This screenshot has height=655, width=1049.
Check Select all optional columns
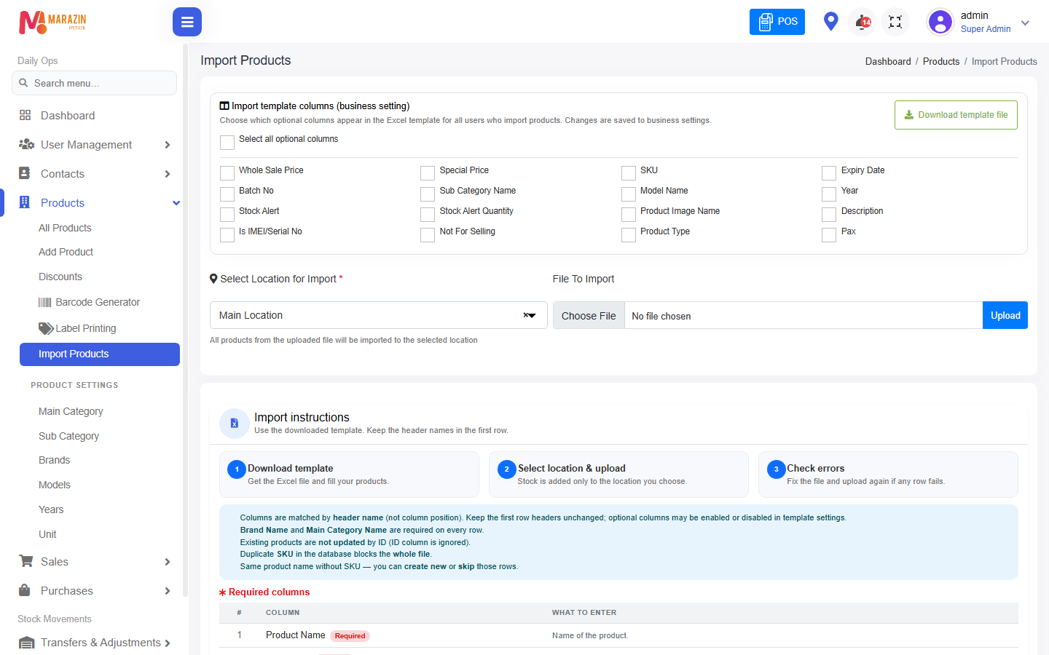(x=227, y=142)
